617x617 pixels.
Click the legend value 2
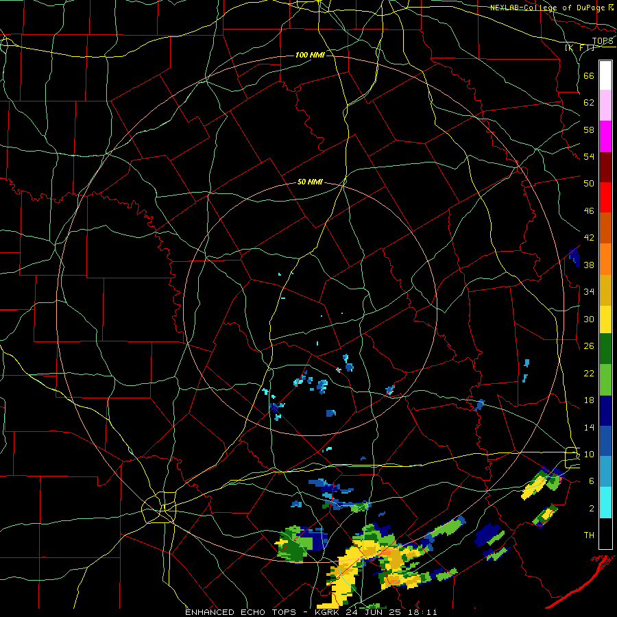(x=592, y=509)
